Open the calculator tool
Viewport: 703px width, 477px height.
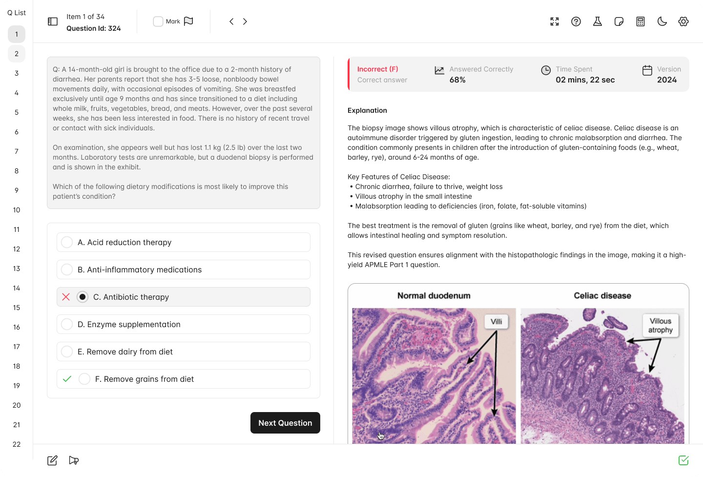[640, 21]
